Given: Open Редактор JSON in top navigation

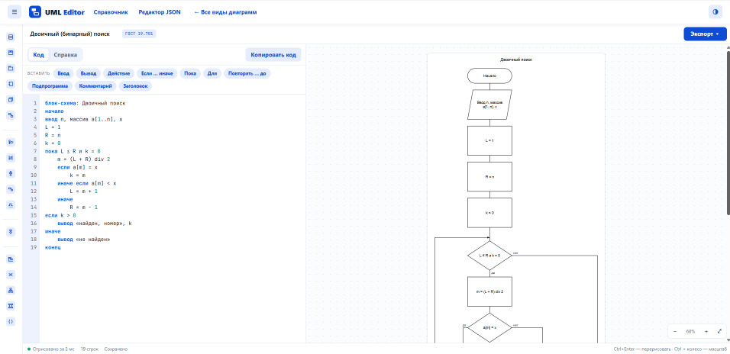Looking at the screenshot, I should (x=160, y=12).
